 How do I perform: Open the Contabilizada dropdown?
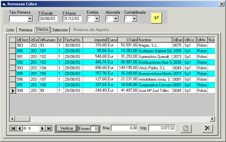tap(134, 19)
